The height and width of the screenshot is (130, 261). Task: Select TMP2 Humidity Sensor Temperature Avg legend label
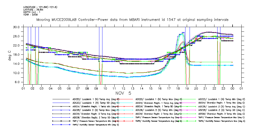[x=158, y=121]
